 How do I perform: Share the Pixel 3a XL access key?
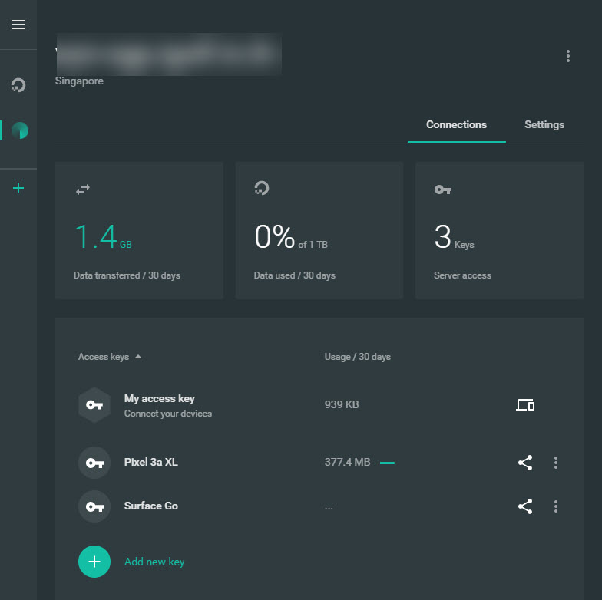(525, 463)
